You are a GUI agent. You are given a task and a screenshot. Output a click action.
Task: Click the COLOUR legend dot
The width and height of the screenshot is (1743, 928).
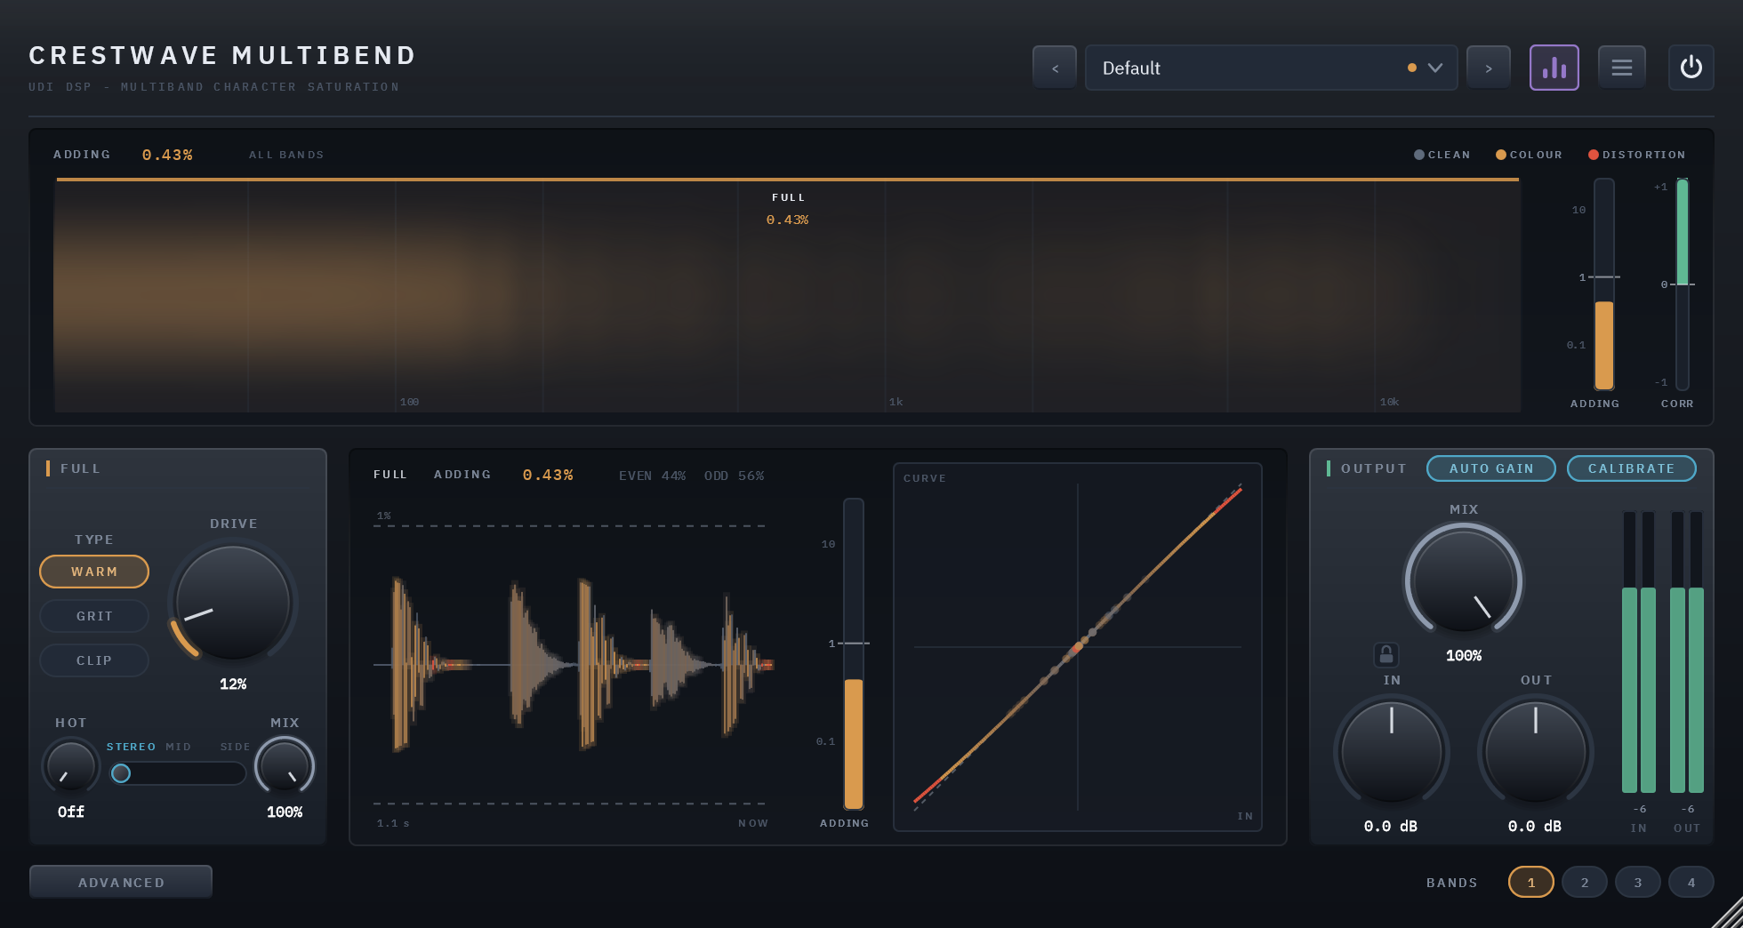1501,155
